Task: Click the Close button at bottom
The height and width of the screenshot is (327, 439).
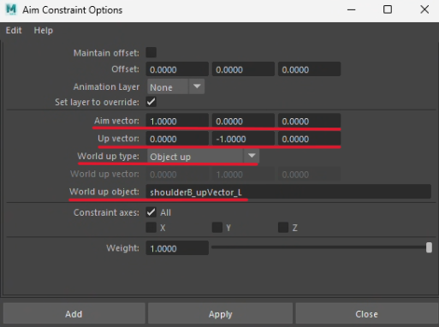Action: pyautogui.click(x=366, y=314)
